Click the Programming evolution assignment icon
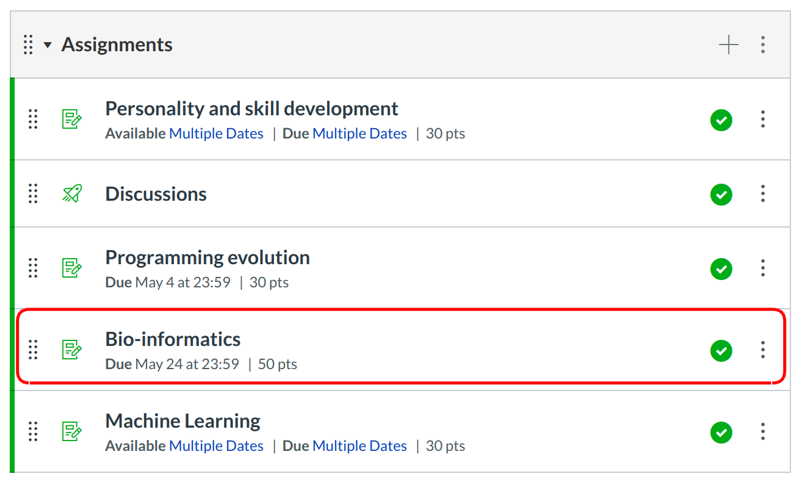Viewport: 802px width, 482px height. click(x=71, y=268)
